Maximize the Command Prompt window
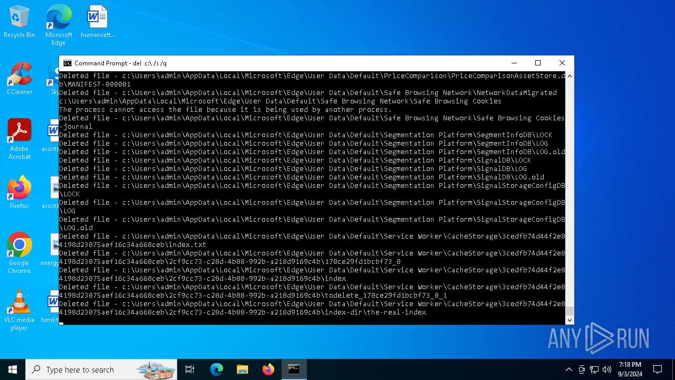Screen dimensions: 675x380 click(538, 63)
